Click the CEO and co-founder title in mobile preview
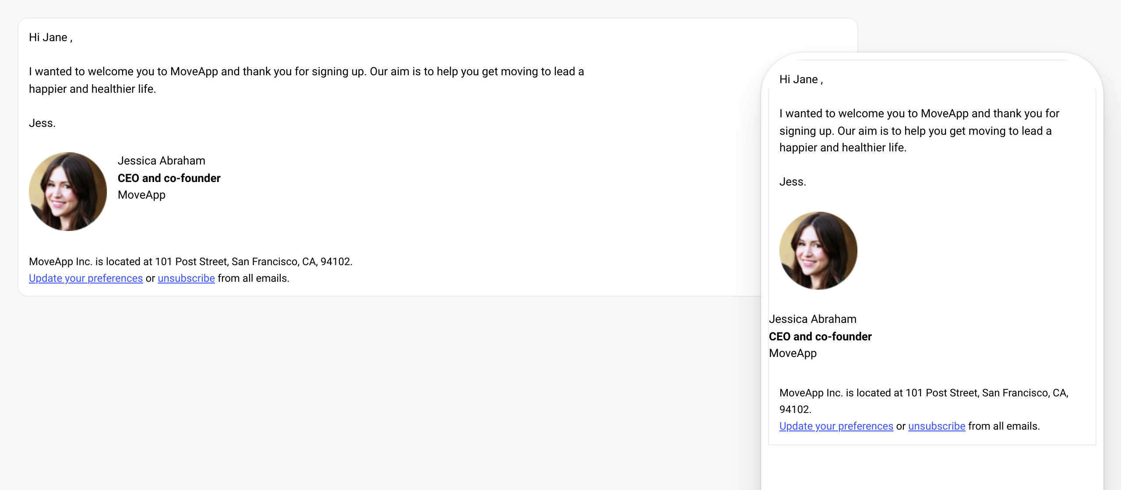 [x=820, y=336]
